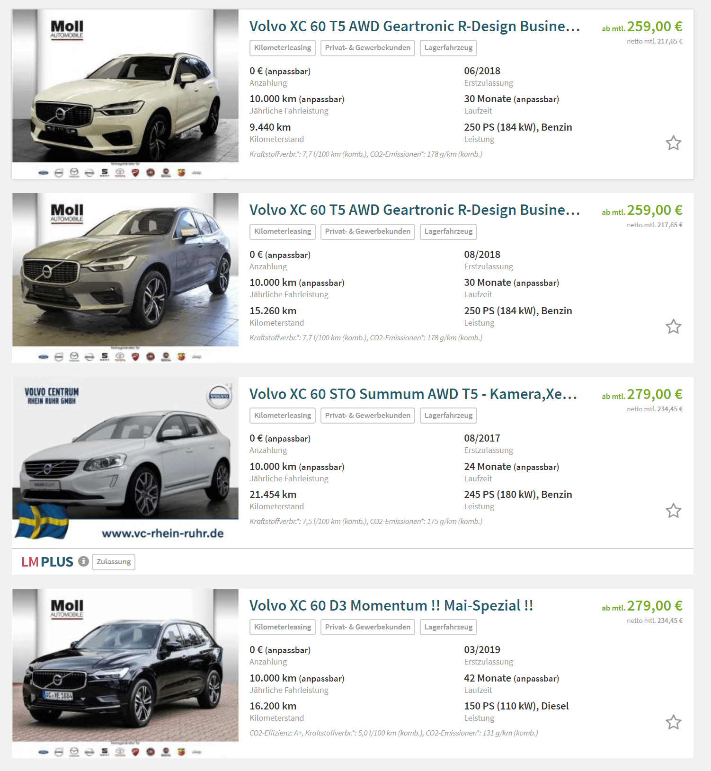Click 150 PS (110 kW), Diesel text

click(x=516, y=706)
